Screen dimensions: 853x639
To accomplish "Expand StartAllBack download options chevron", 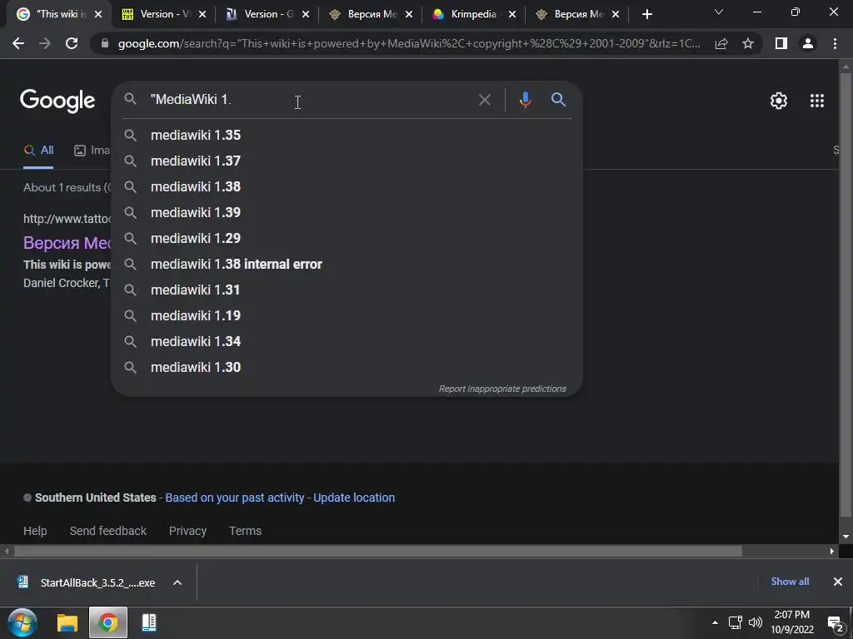I will 177,582.
